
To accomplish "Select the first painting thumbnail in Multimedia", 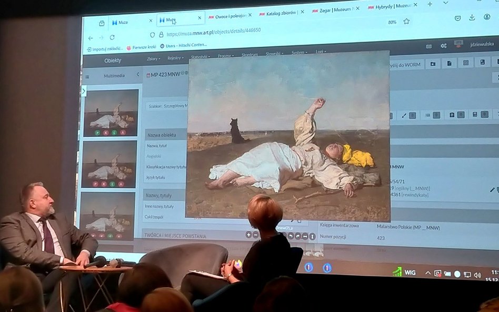I will (x=111, y=113).
